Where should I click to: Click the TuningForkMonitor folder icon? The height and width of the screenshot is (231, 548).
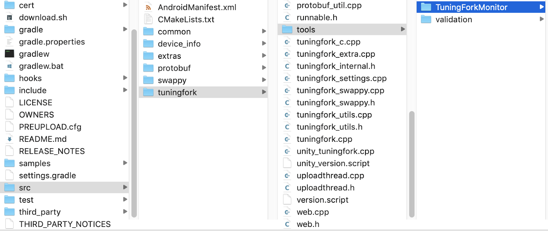pos(426,7)
